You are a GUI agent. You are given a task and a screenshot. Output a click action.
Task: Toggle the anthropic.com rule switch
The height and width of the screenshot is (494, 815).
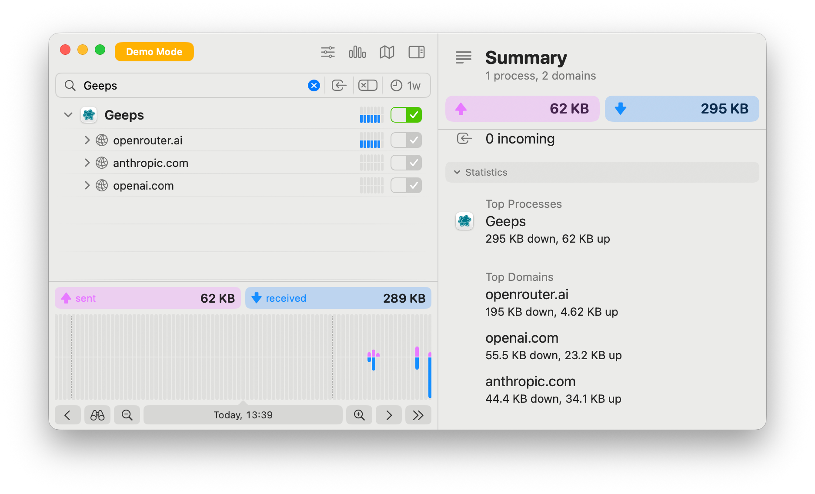[x=406, y=163]
